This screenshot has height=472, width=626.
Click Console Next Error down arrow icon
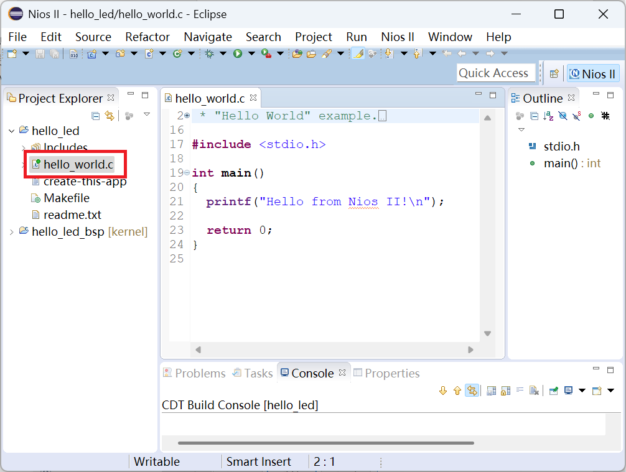point(443,391)
